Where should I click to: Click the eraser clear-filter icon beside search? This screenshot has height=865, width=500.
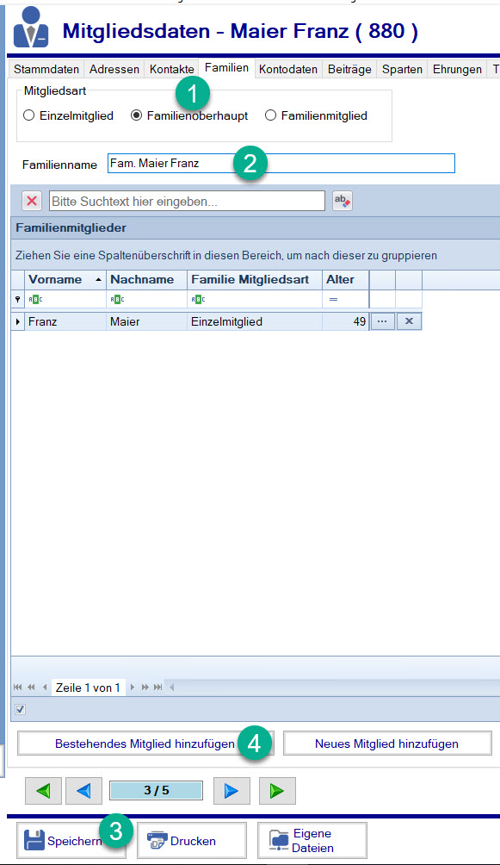343,201
